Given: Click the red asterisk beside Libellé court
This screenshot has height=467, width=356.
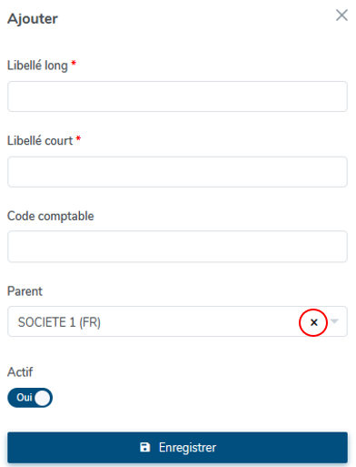Looking at the screenshot, I should (x=78, y=138).
